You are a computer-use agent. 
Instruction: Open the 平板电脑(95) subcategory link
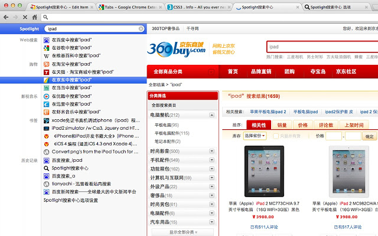(167, 125)
